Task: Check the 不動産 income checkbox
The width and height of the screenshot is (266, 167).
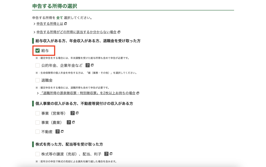Action: tap(38, 132)
